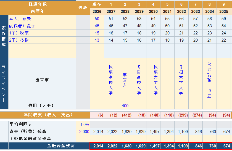Click the 2032 annual balance (299) cell
Viewport: 232px width, 151px height.
[181, 115]
